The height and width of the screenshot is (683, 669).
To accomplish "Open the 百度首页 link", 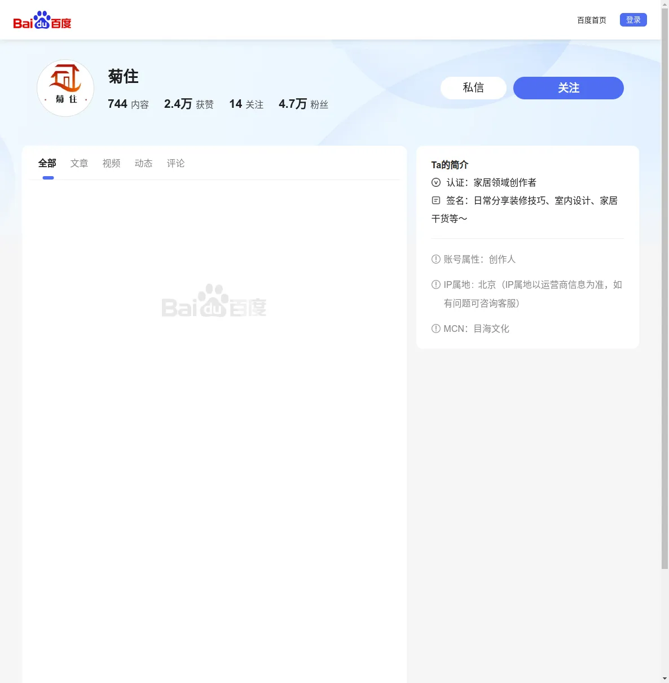I will [591, 20].
